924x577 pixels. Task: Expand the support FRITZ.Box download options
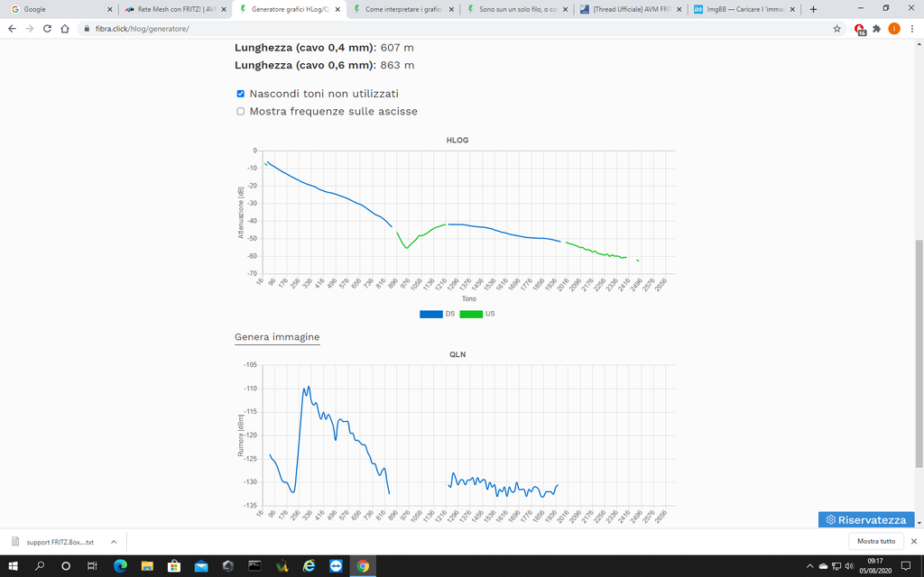coord(114,542)
